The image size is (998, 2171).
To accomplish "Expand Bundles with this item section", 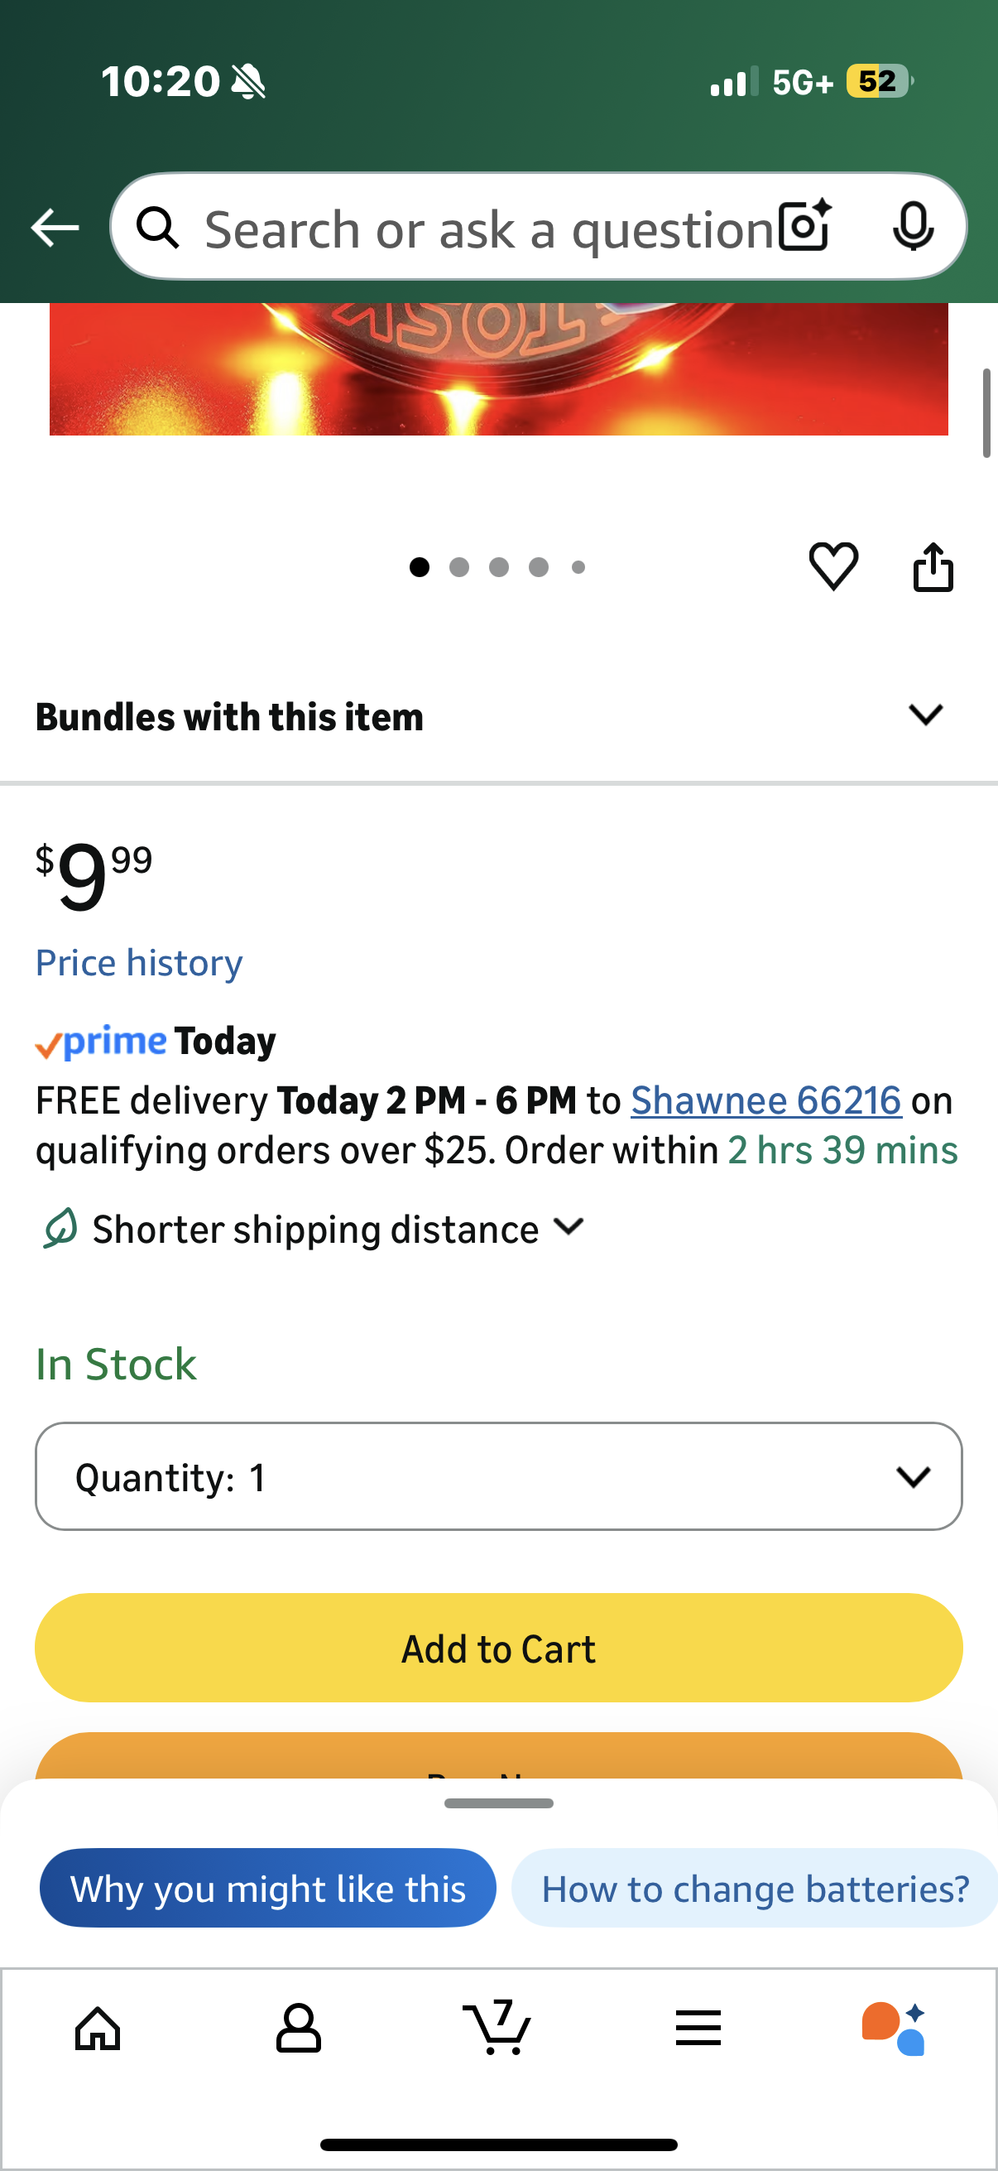I will pos(925,715).
